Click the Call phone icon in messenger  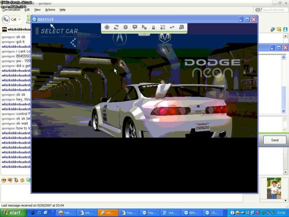(x=6, y=20)
